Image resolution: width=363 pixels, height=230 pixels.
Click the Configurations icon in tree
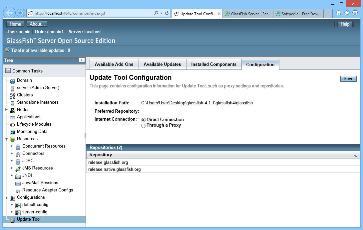coord(13,198)
